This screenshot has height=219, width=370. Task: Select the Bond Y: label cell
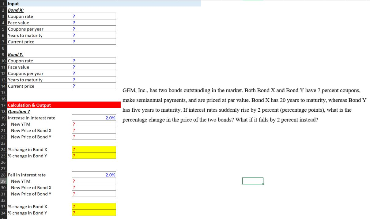click(x=15, y=54)
